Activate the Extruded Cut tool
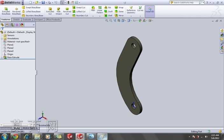The image size is (224, 140). point(50,11)
